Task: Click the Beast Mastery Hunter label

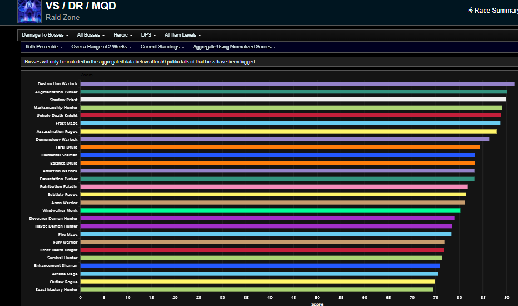Action: pos(57,290)
